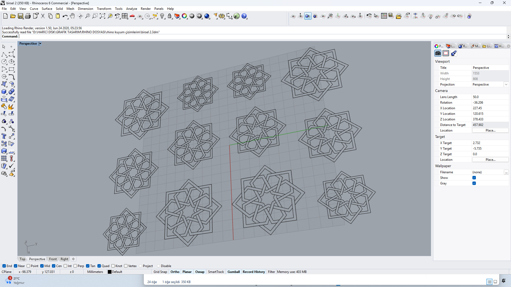Image resolution: width=511 pixels, height=287 pixels.
Task: Click the camera Viewport properties icon
Action: [x=438, y=53]
